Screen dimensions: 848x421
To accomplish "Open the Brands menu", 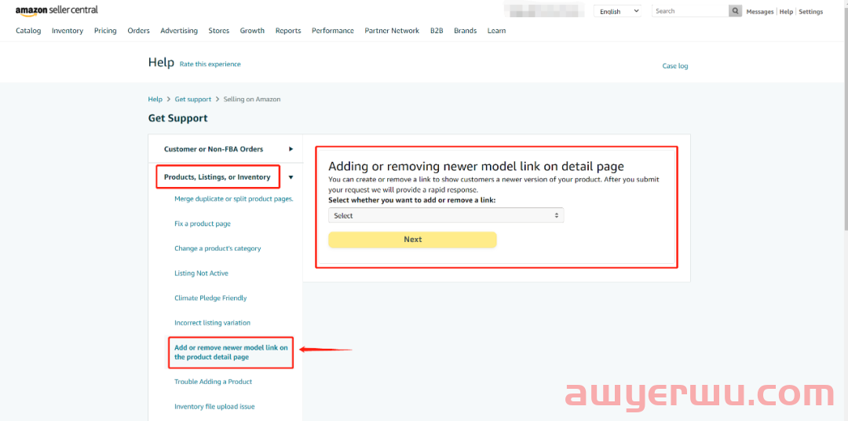I will pyautogui.click(x=465, y=31).
